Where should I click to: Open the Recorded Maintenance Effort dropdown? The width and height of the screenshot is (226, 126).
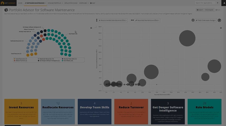pos(147,20)
